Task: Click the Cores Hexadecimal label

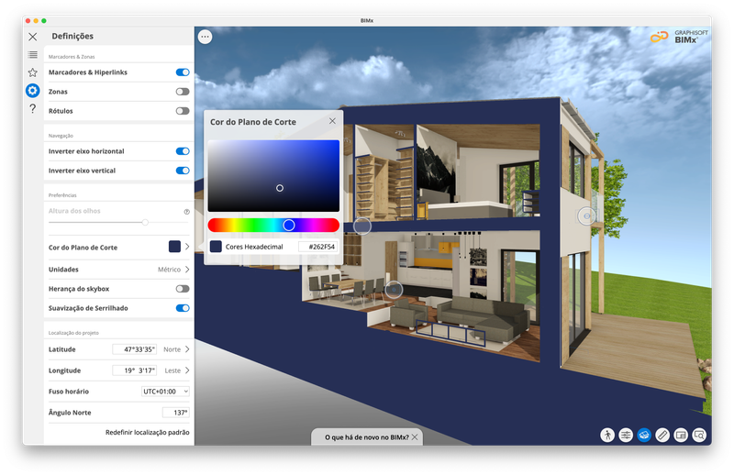Action: coord(254,247)
